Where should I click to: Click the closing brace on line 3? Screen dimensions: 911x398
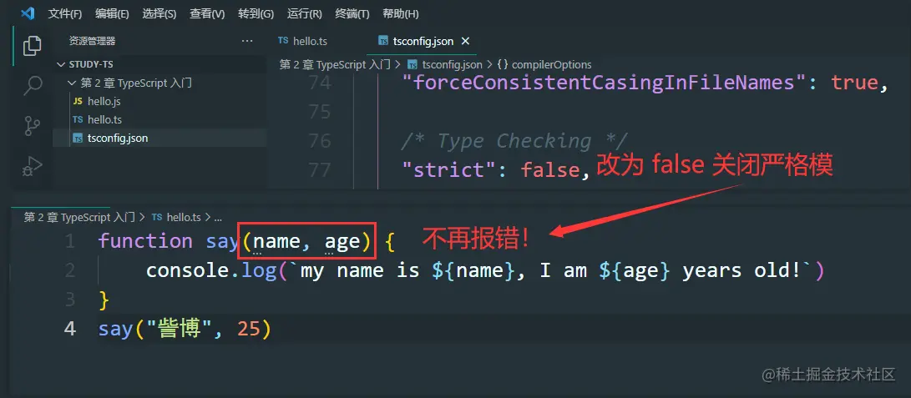pyautogui.click(x=104, y=300)
